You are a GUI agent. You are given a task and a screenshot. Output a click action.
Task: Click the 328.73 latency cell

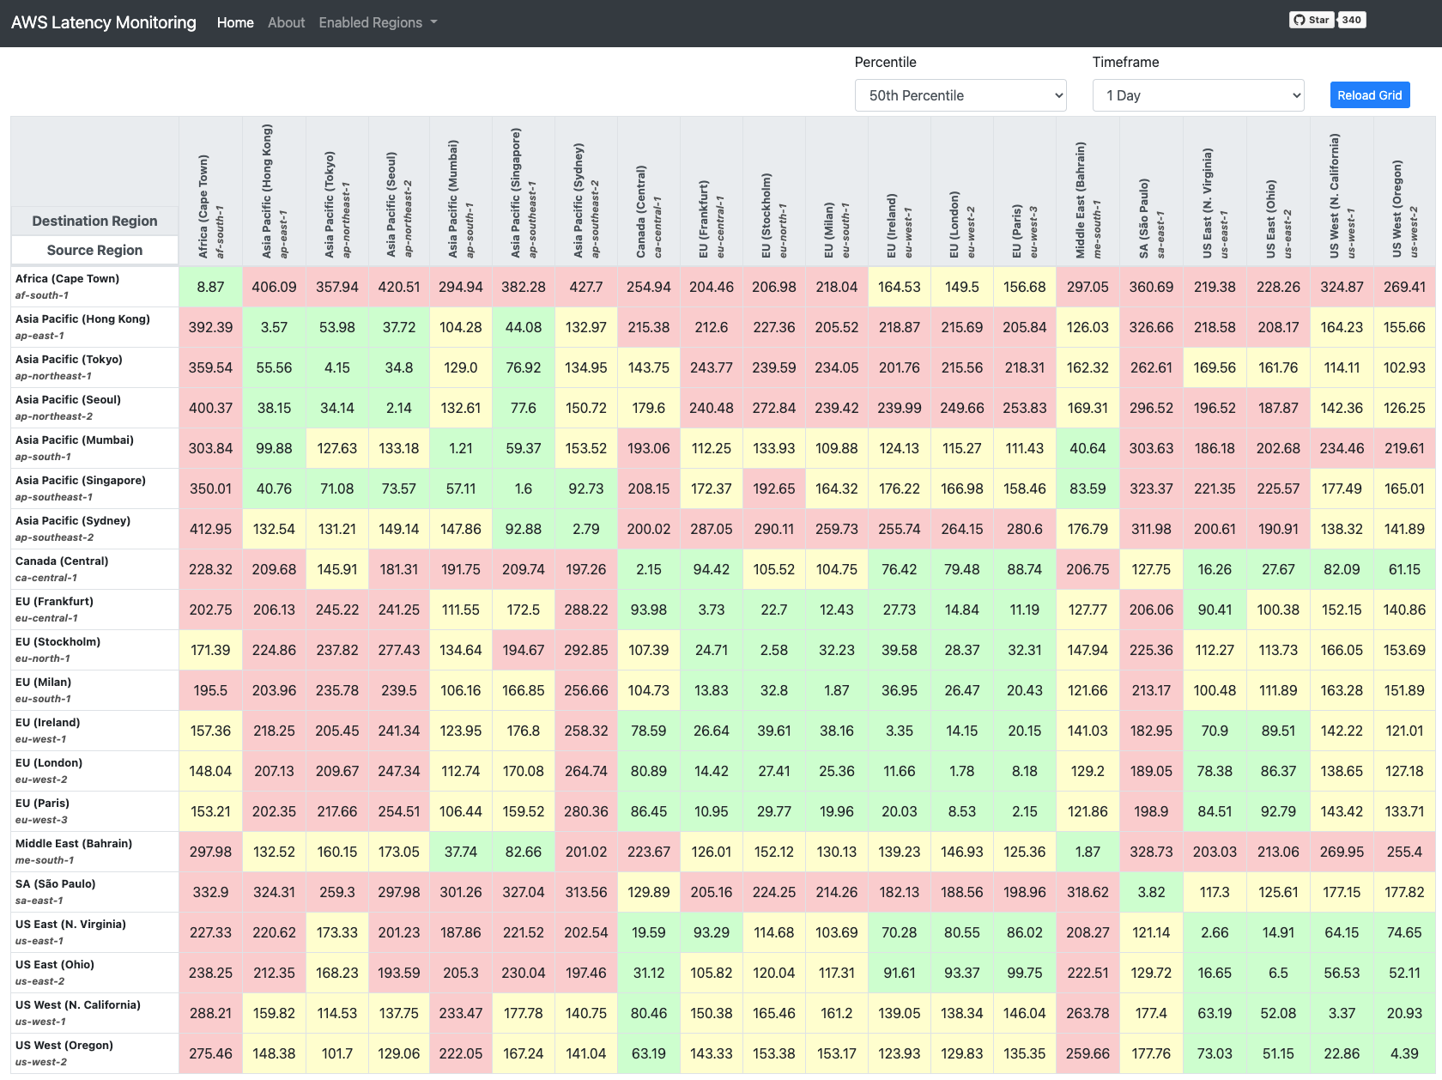click(x=1152, y=852)
